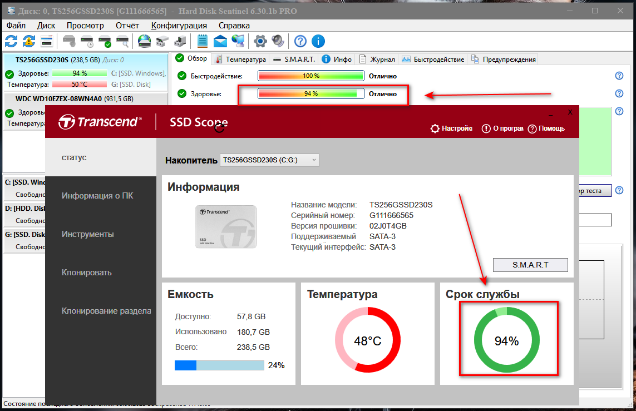Image resolution: width=636 pixels, height=411 pixels.
Task: Click the Быстродействие 100 % bar
Action: [310, 76]
